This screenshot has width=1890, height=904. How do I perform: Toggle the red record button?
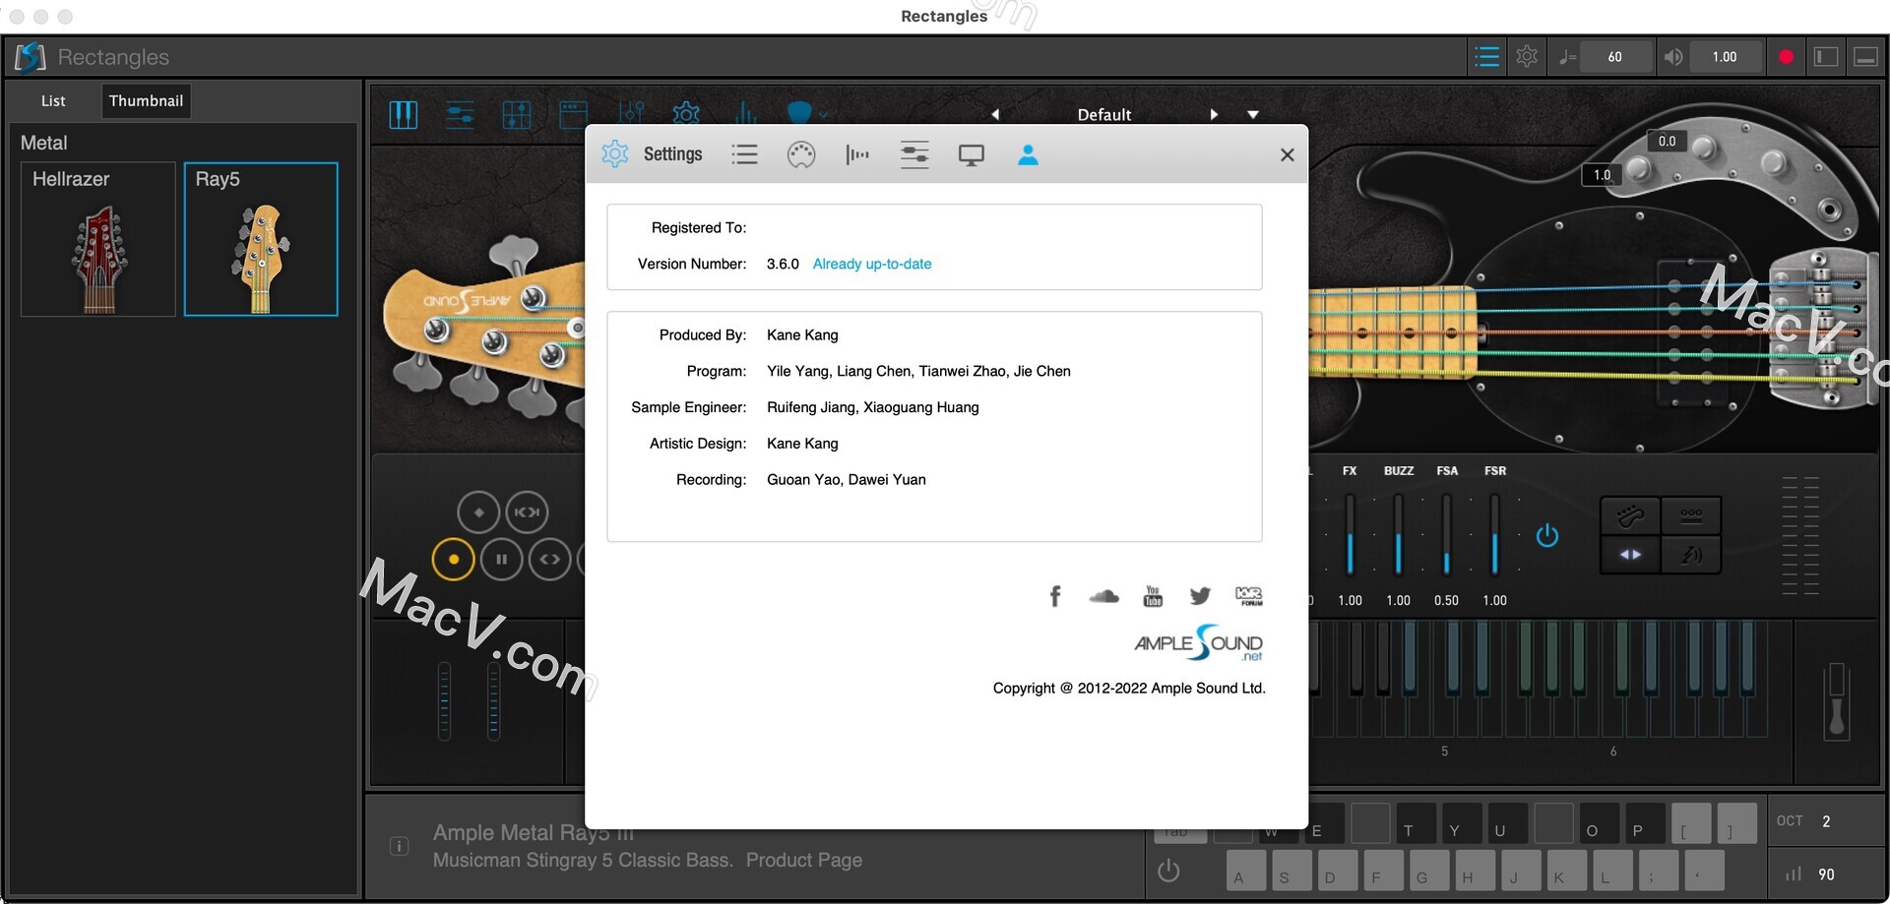[x=1786, y=57]
